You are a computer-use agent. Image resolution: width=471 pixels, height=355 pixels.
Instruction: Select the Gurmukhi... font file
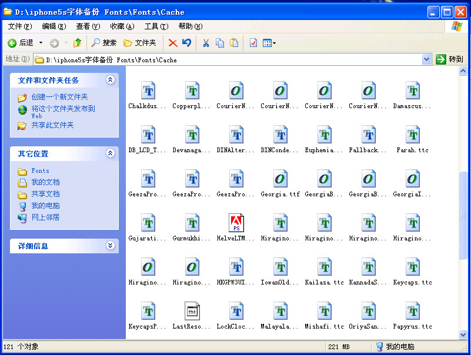coord(192,227)
